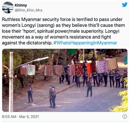
Task: Click the street lamp in the photo
Action: pos(32,62)
